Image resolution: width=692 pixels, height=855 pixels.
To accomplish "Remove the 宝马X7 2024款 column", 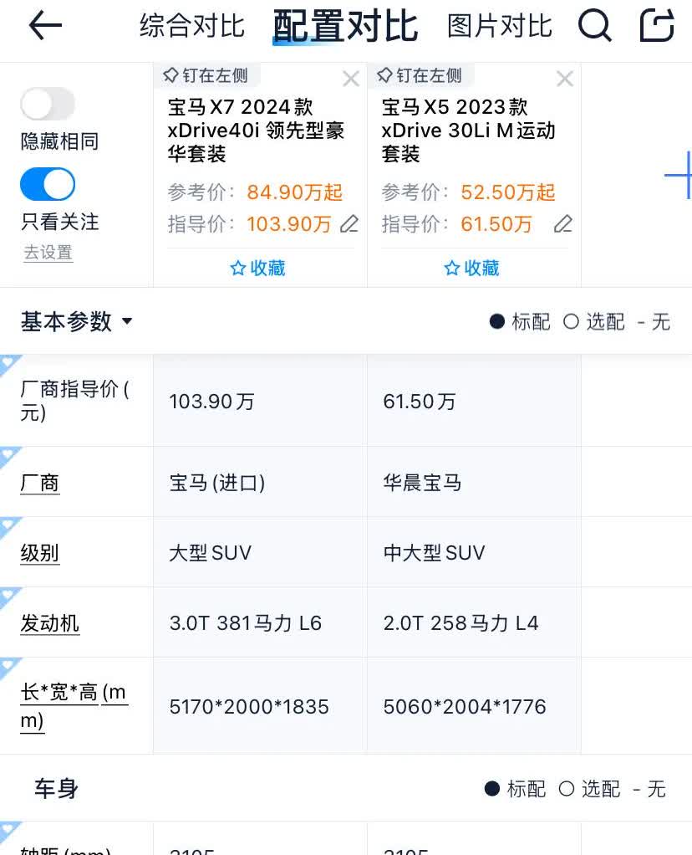I will [351, 79].
